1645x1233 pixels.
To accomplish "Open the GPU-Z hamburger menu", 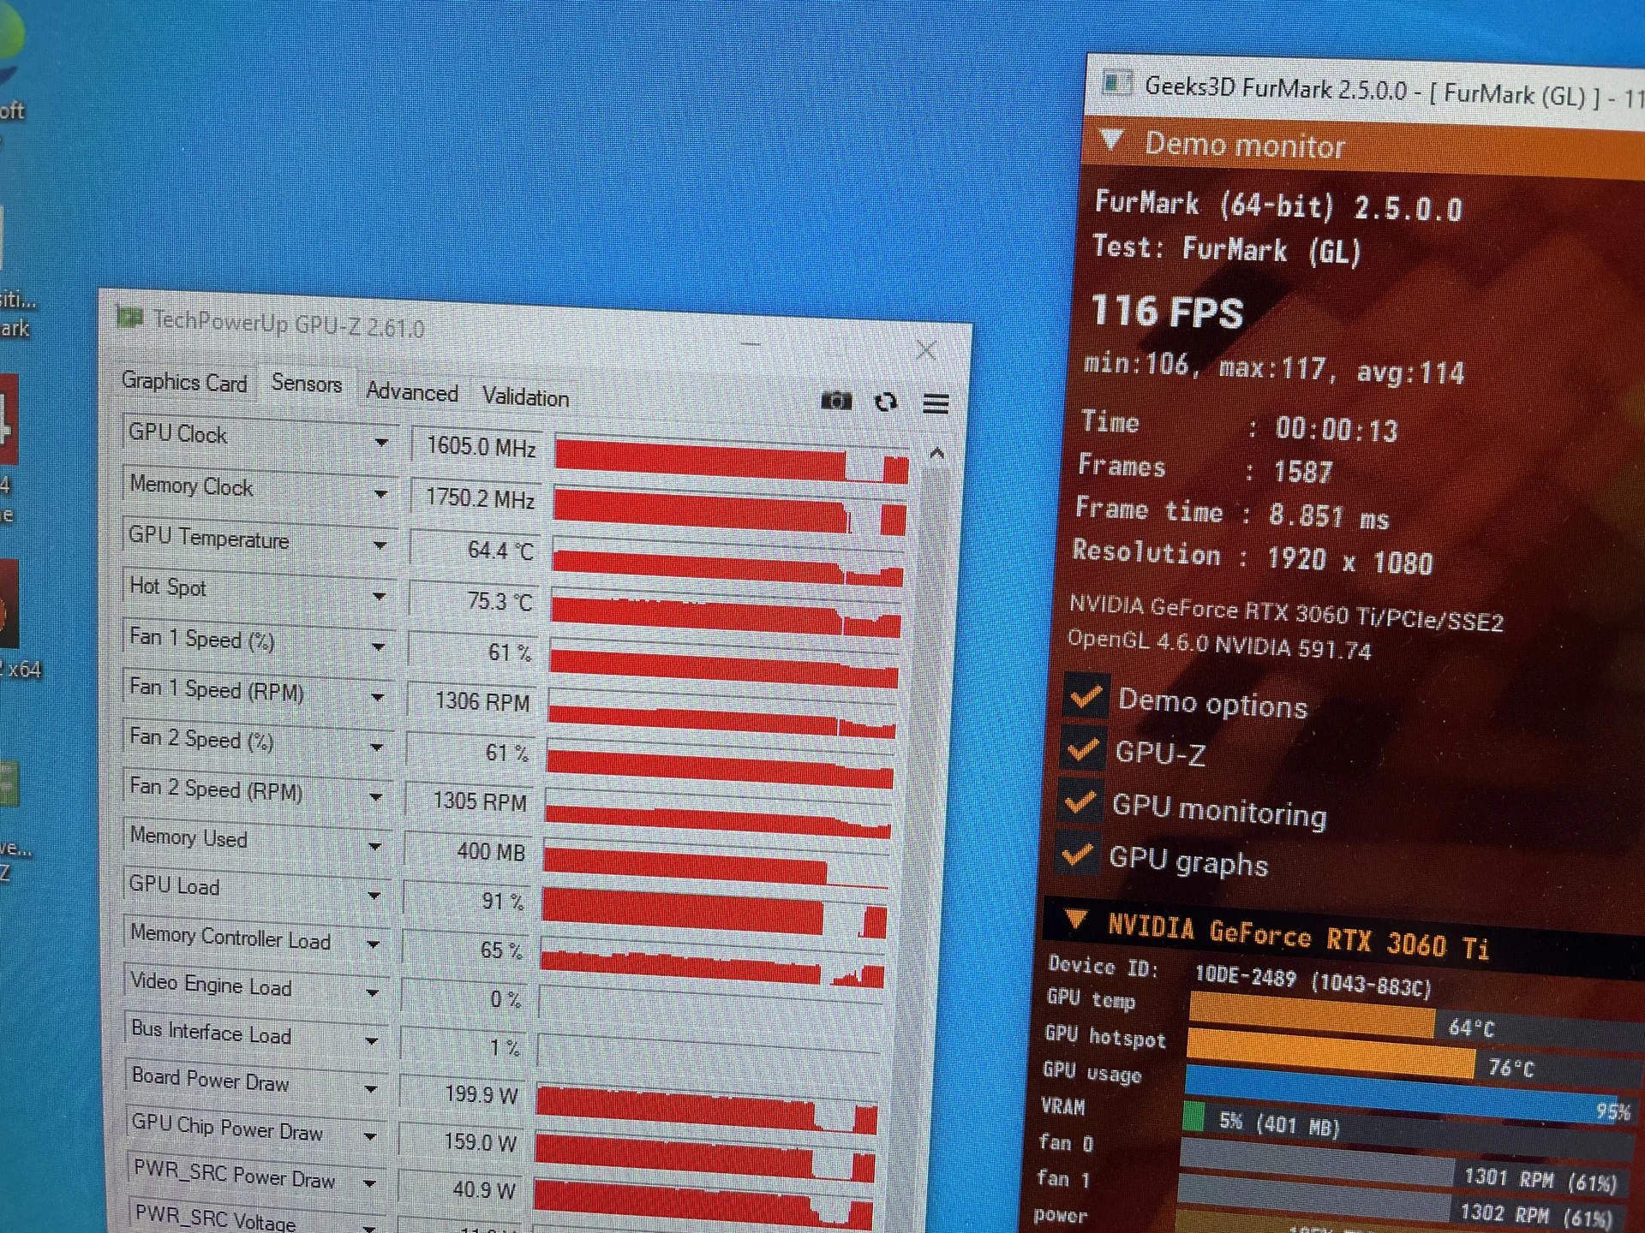I will point(936,403).
